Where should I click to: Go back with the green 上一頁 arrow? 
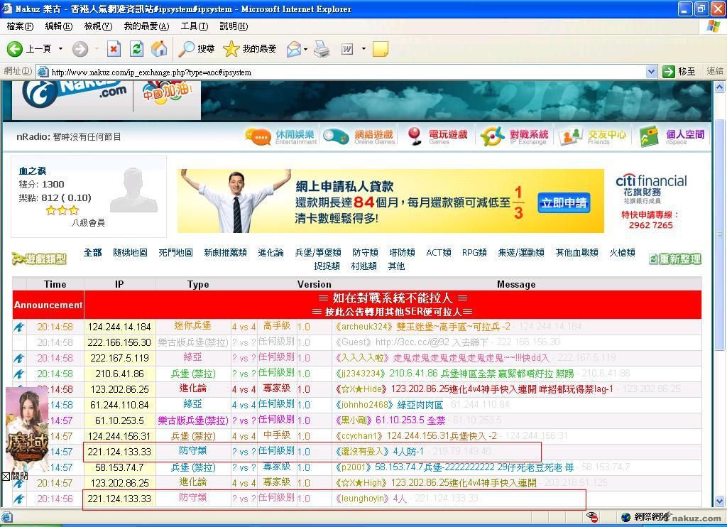click(28, 48)
